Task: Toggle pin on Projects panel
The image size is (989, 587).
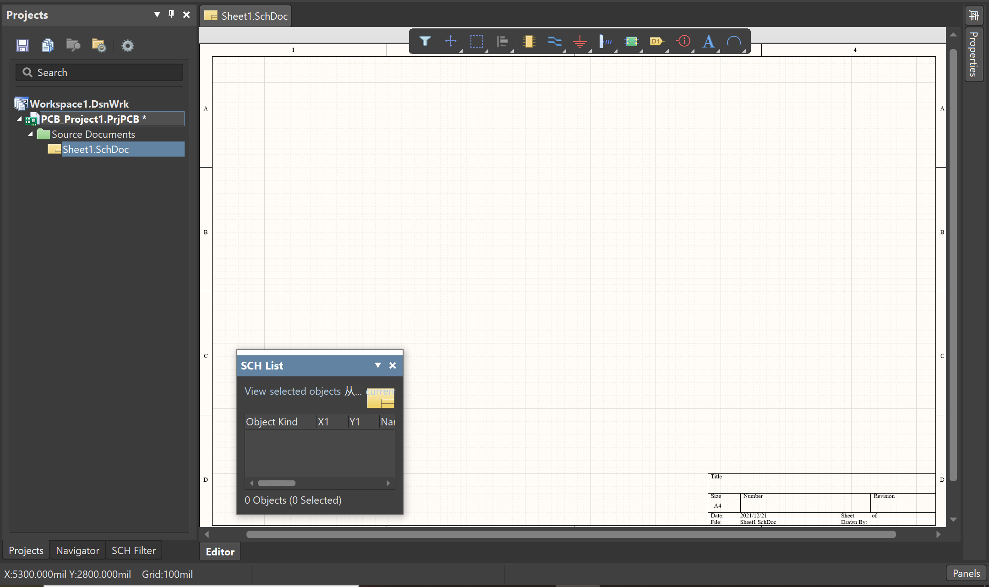Action: coord(171,14)
